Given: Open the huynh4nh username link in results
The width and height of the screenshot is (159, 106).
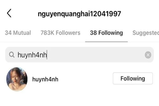Looking at the screenshot, I should 45,79.
